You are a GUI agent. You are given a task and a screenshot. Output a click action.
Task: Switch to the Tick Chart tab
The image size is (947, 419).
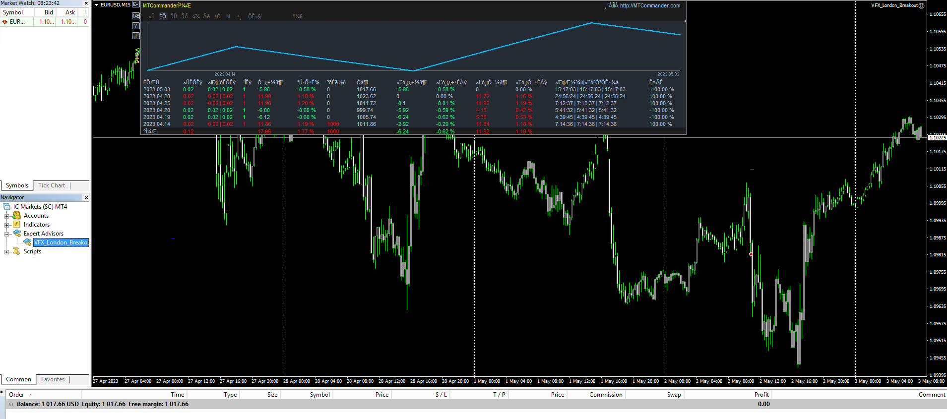[52, 185]
